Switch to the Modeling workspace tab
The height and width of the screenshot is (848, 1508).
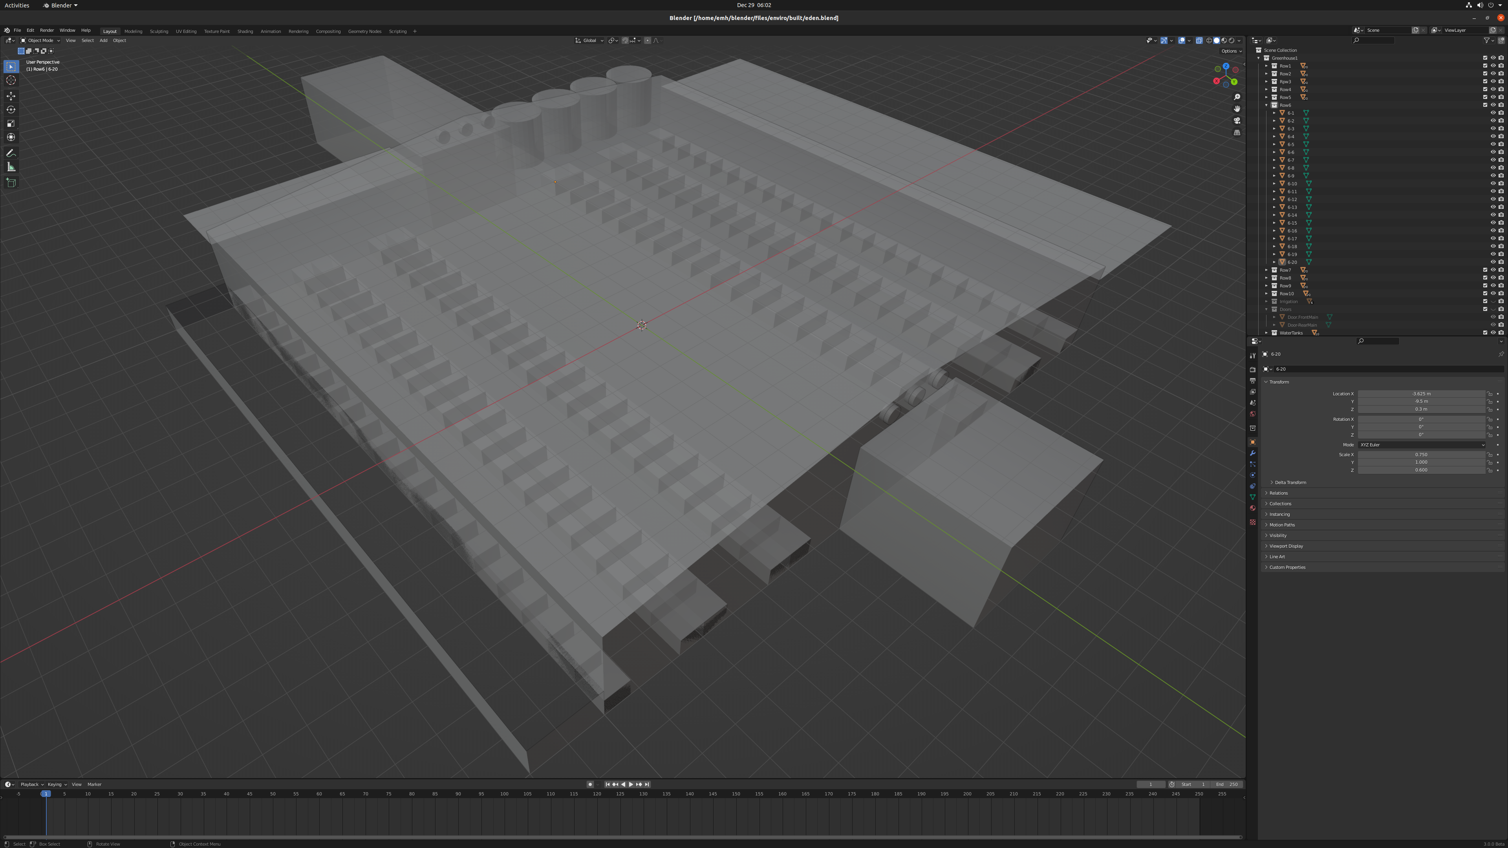[x=133, y=31]
